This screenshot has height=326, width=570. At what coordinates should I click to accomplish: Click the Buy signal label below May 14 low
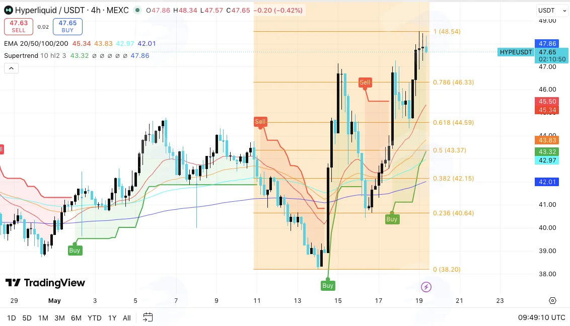coord(327,286)
